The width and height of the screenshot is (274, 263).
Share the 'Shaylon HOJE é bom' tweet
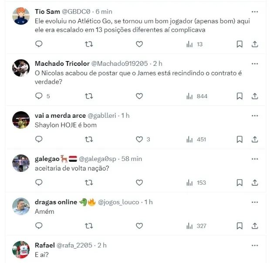click(x=255, y=139)
